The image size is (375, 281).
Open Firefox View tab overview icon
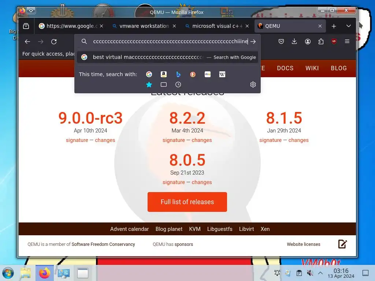(26, 26)
